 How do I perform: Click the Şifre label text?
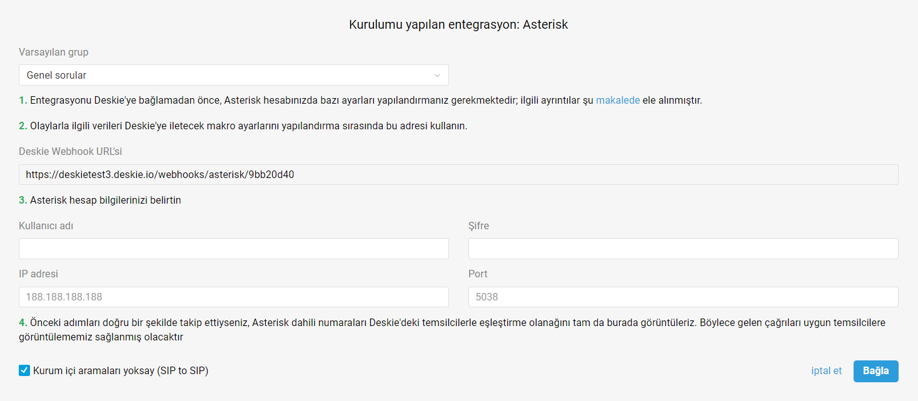pos(479,225)
